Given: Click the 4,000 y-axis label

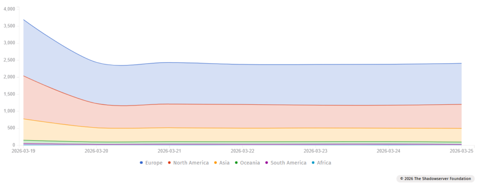Looking at the screenshot, I should [9, 8].
